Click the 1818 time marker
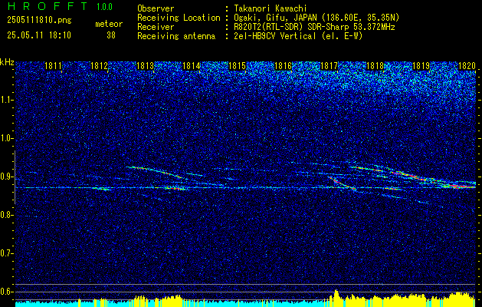The height and width of the screenshot is (307, 482). pyautogui.click(x=375, y=66)
